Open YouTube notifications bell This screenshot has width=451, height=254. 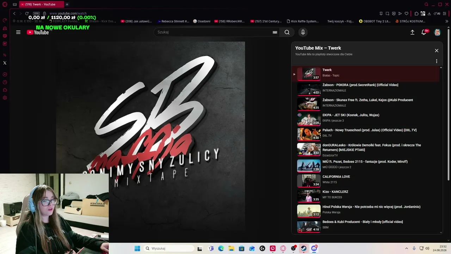(x=424, y=32)
